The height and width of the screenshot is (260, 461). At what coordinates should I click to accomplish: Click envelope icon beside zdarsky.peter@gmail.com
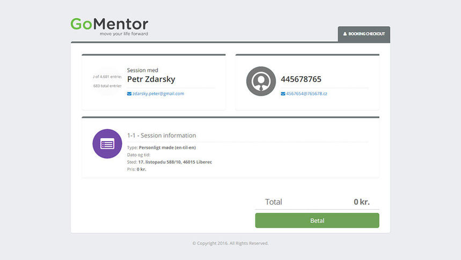point(129,94)
